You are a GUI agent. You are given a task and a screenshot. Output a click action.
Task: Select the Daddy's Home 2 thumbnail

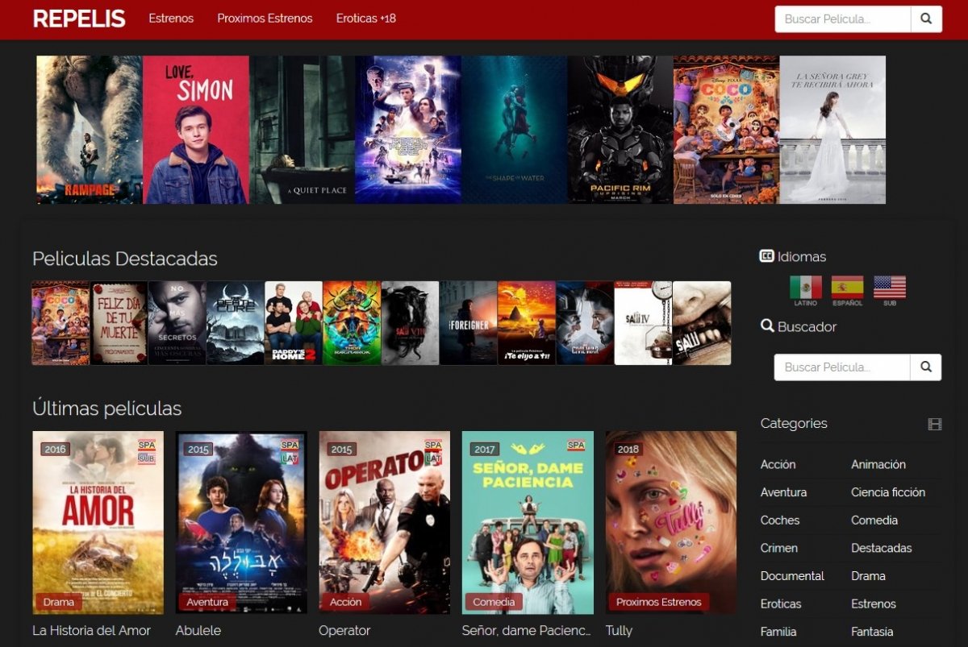pyautogui.click(x=294, y=323)
